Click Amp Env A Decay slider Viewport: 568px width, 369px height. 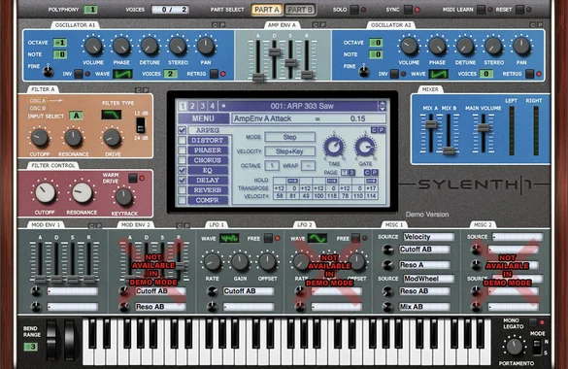pyautogui.click(x=274, y=52)
